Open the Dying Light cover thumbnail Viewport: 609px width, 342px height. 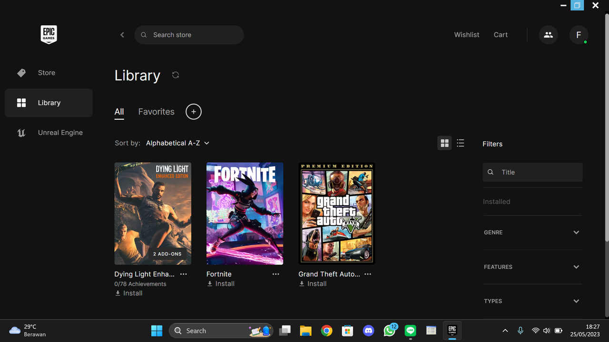pos(153,213)
